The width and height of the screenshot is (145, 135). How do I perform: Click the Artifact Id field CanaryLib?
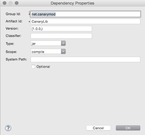pos(85,21)
